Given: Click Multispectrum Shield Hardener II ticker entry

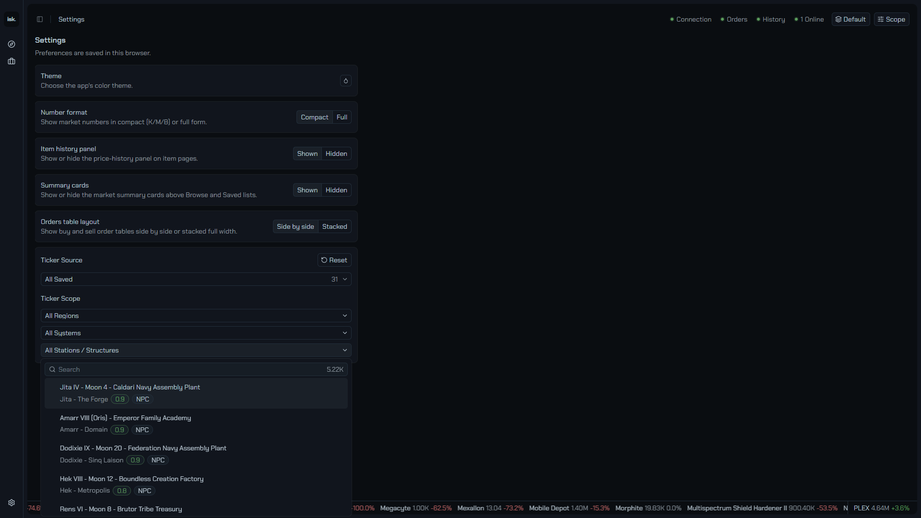Looking at the screenshot, I should point(762,508).
